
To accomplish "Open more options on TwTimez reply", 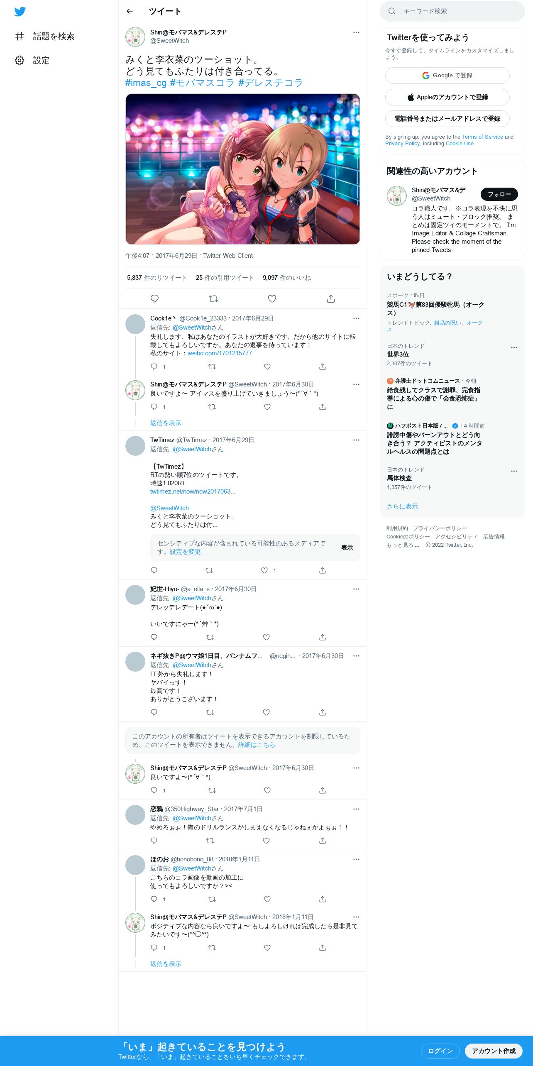I will click(x=356, y=440).
